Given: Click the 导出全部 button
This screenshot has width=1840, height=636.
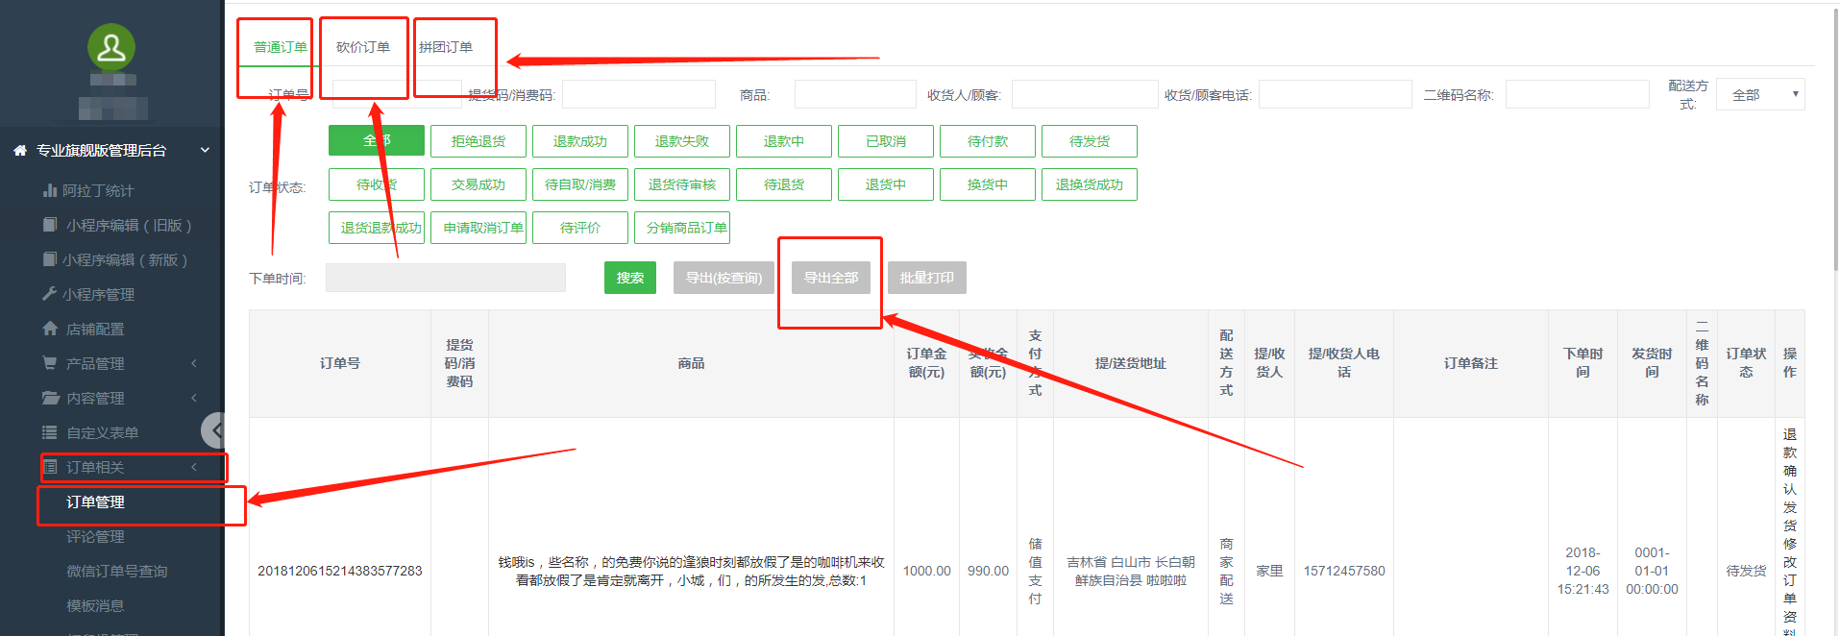Looking at the screenshot, I should coord(830,278).
